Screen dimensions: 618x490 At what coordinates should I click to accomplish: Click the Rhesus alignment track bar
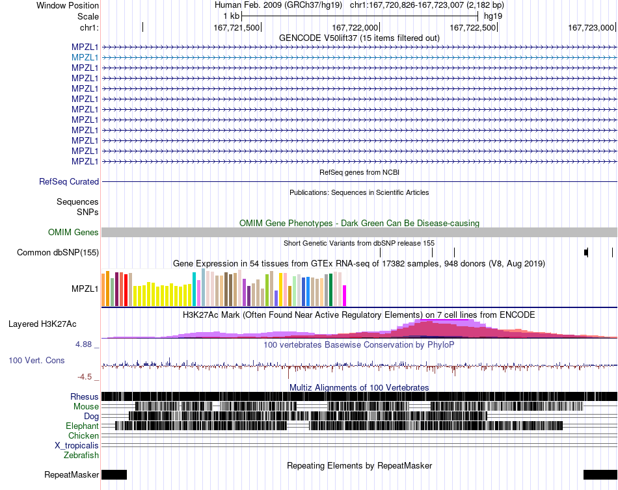click(359, 396)
